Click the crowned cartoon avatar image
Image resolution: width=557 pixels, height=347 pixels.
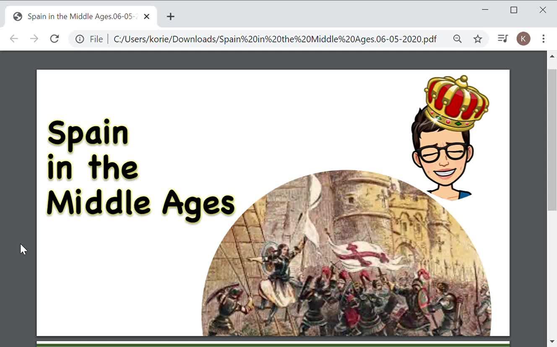450,137
